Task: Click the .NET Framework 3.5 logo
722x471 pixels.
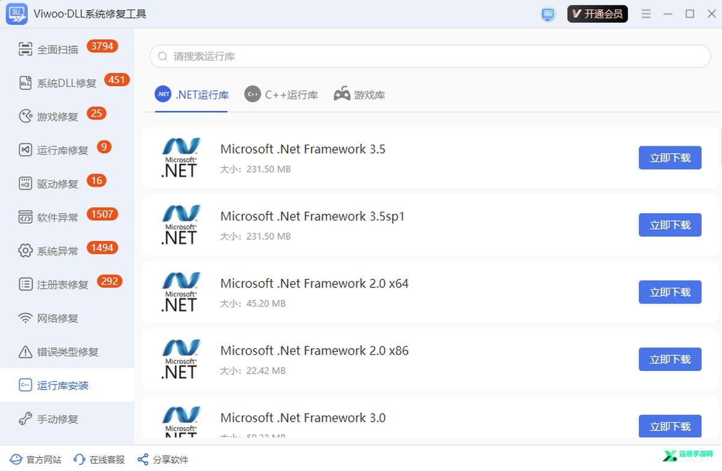Action: click(x=180, y=158)
